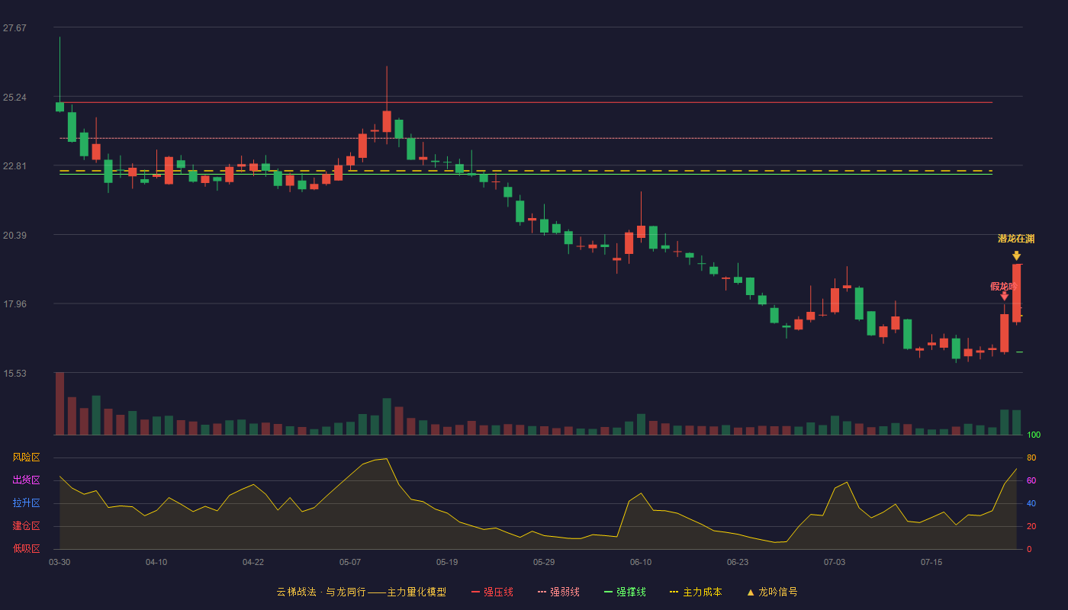Toggle the 强撑线 legend item

pos(625,592)
